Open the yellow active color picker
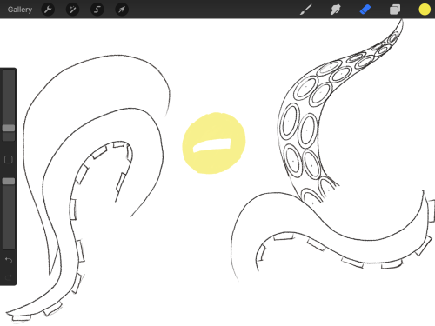 (x=425, y=10)
